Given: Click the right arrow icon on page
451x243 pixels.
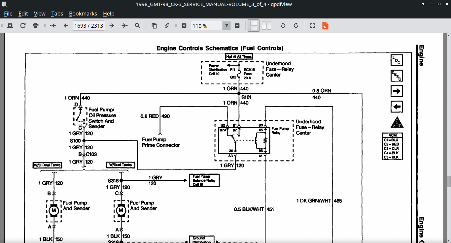Looking at the screenshot, I should (397, 91).
